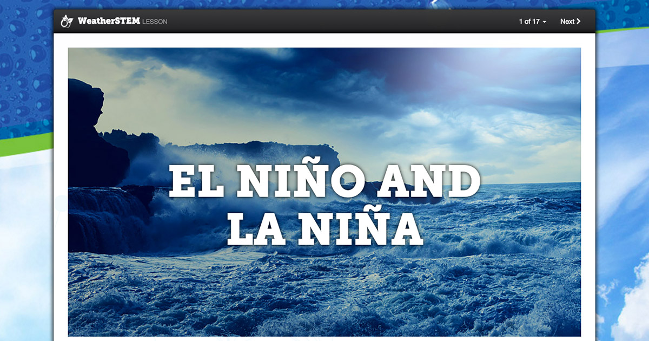
Task: Select the downward triangle in the navigation bar
Action: (x=544, y=22)
